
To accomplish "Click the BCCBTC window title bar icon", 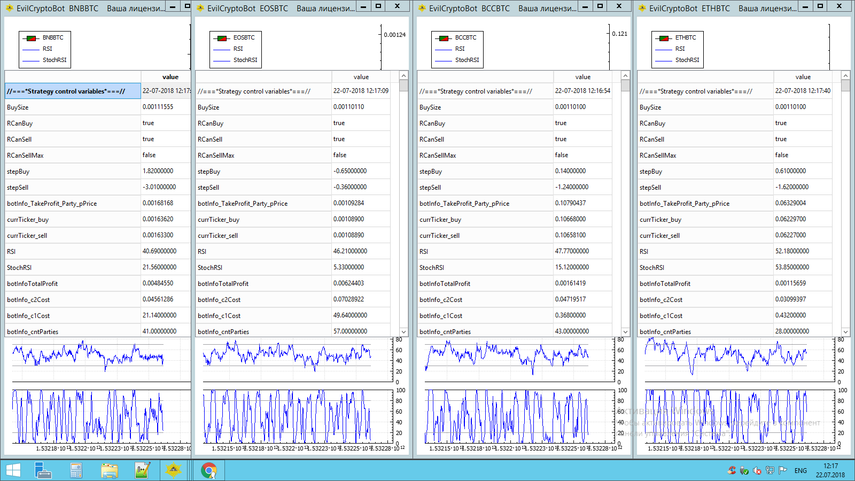I will coord(422,8).
